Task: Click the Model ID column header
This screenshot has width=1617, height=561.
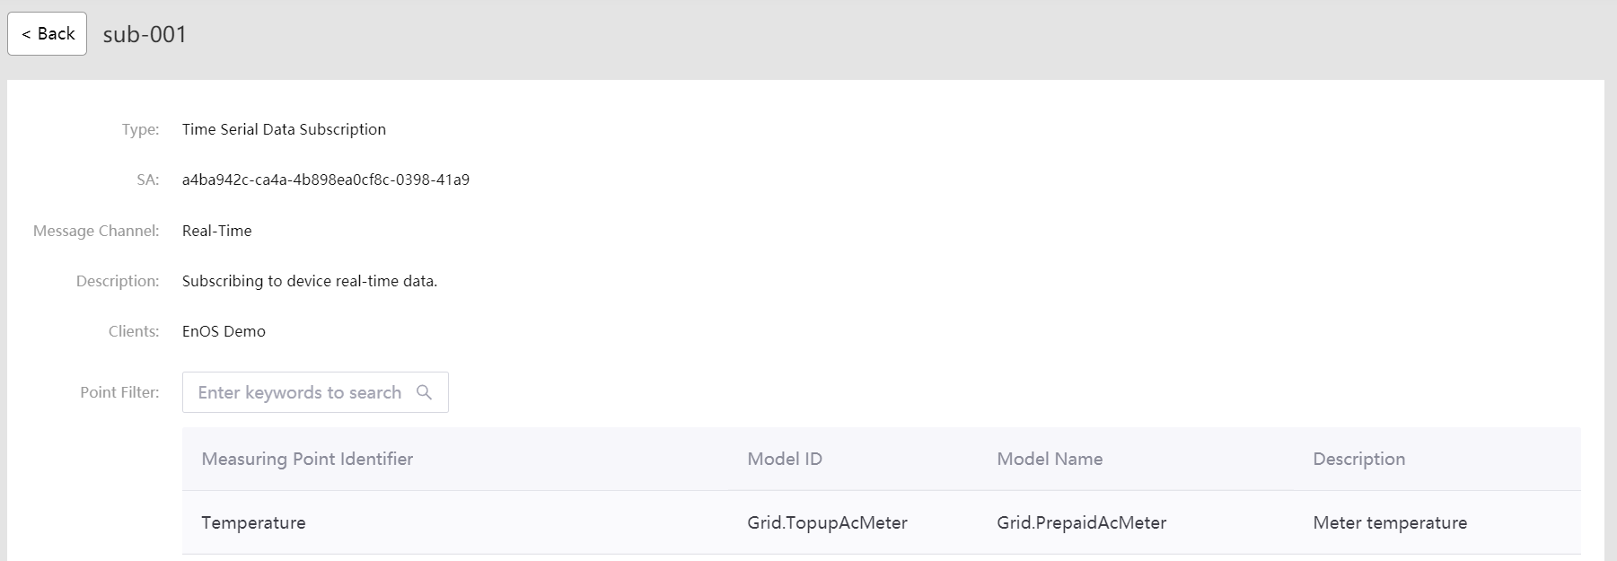Action: (x=785, y=459)
